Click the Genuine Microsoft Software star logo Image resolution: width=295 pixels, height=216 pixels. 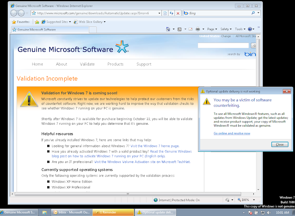(122, 47)
